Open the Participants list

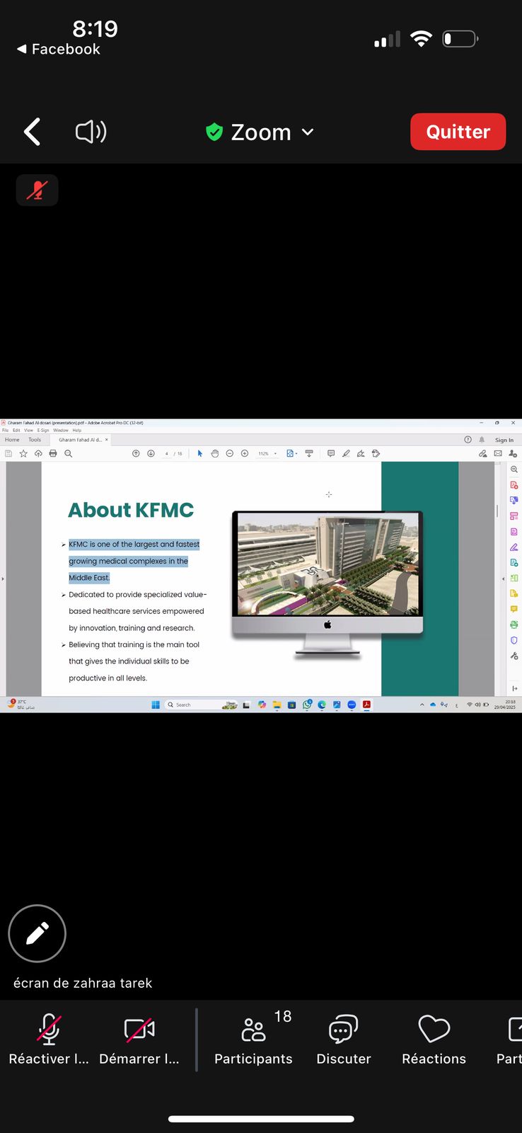(x=253, y=1039)
